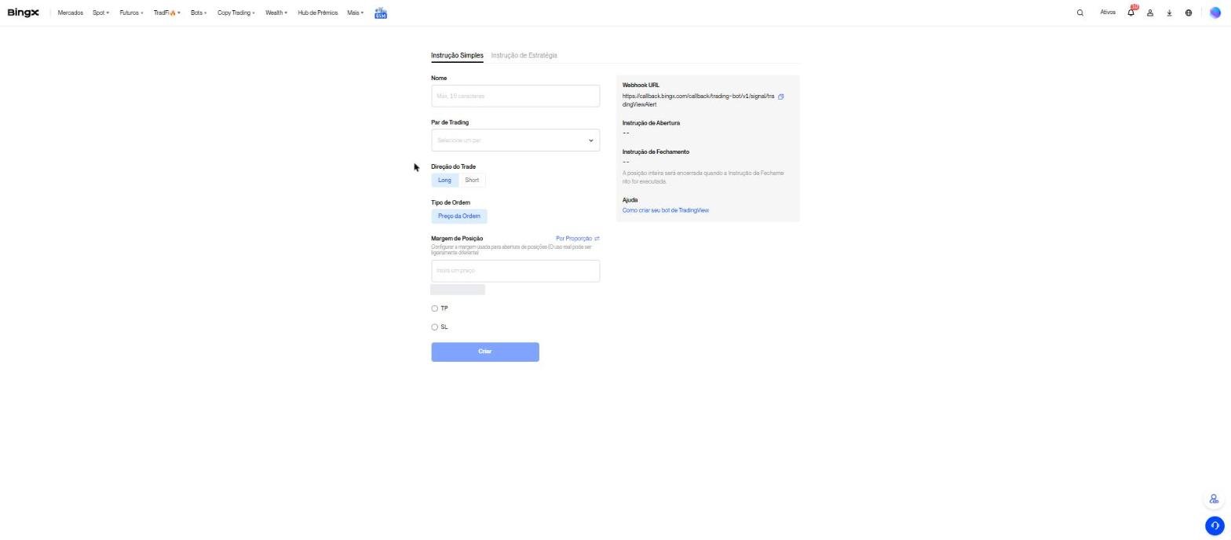Open the search magnifier icon
Image resolution: width=1231 pixels, height=540 pixels.
pyautogui.click(x=1080, y=13)
